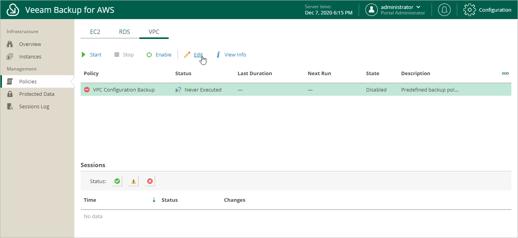518x238 pixels.
Task: Click the Stop button
Action: pos(124,55)
